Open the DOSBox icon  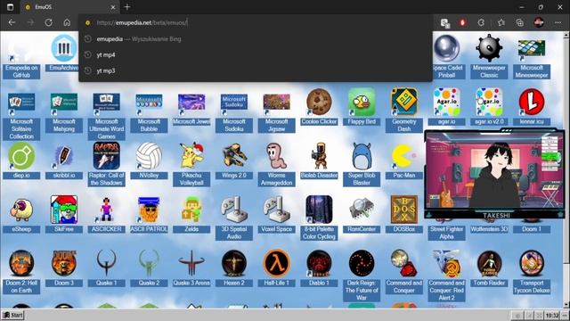tap(404, 215)
